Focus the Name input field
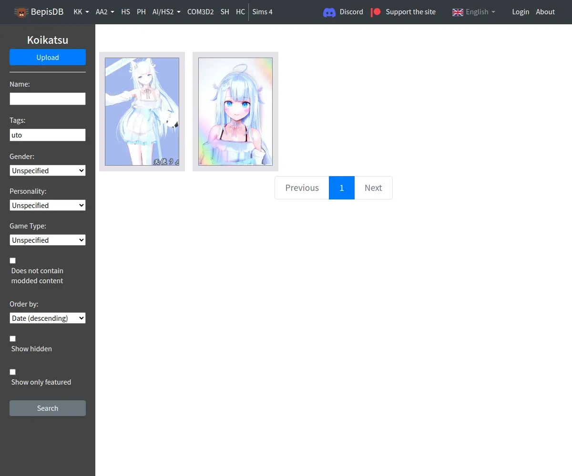 pyautogui.click(x=48, y=99)
